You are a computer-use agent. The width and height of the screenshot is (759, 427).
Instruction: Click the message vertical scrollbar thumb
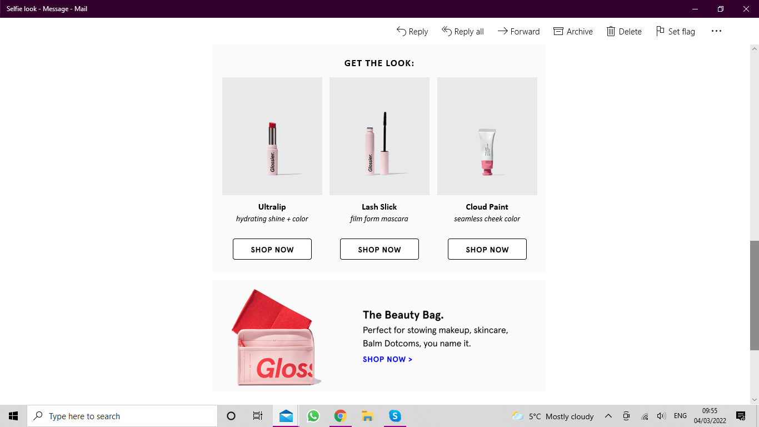pyautogui.click(x=754, y=295)
